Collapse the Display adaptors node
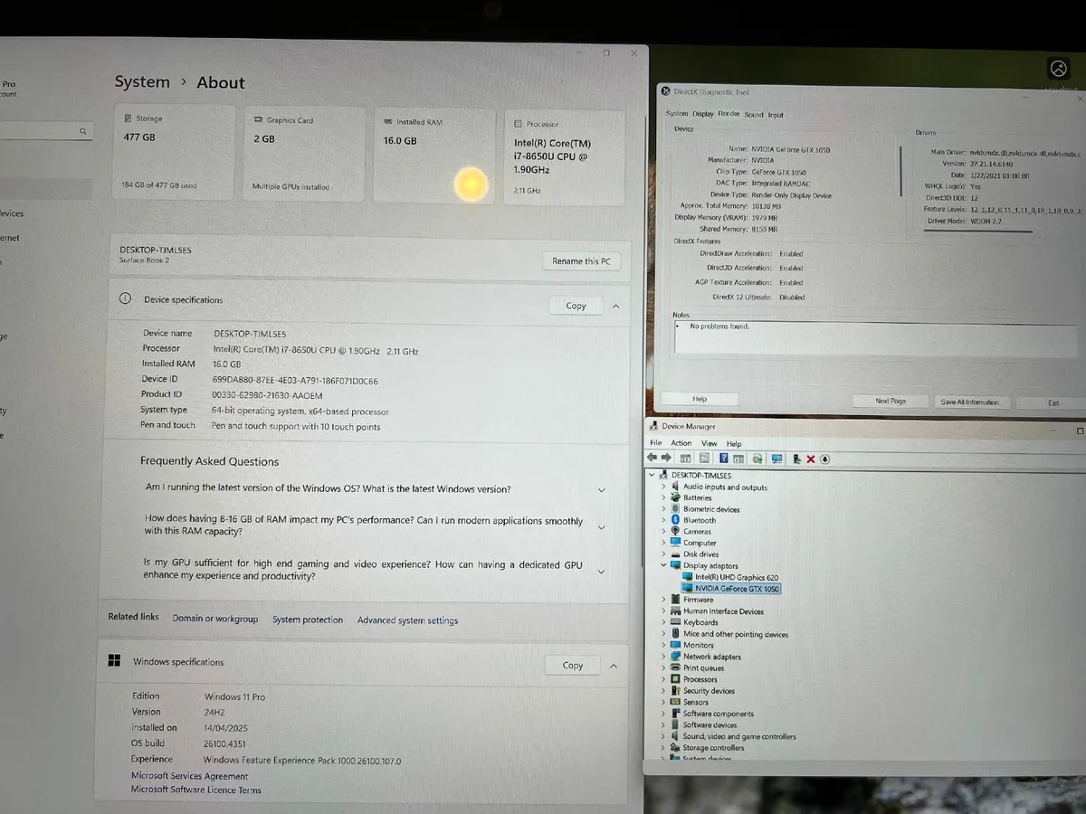The height and width of the screenshot is (814, 1086). pyautogui.click(x=663, y=565)
